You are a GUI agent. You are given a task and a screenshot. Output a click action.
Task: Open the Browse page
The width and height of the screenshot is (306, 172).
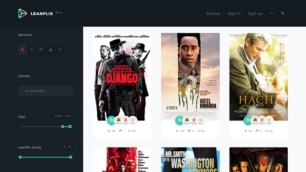tap(213, 13)
